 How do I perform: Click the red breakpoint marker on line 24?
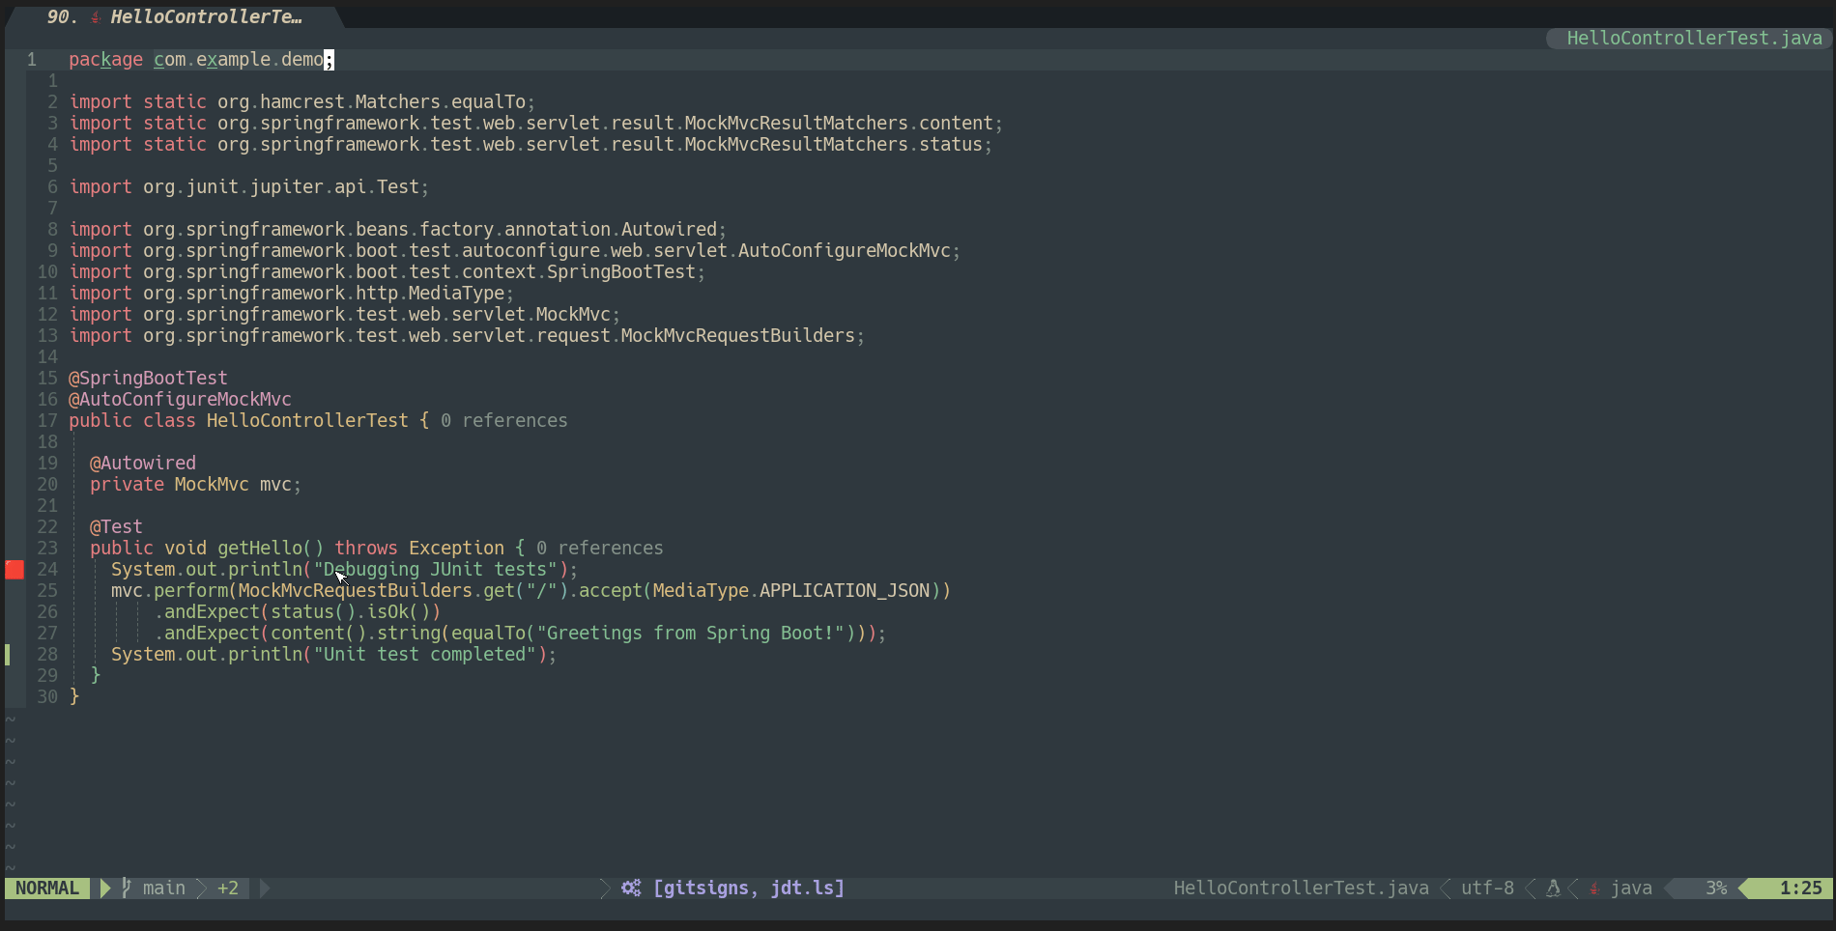tap(14, 569)
